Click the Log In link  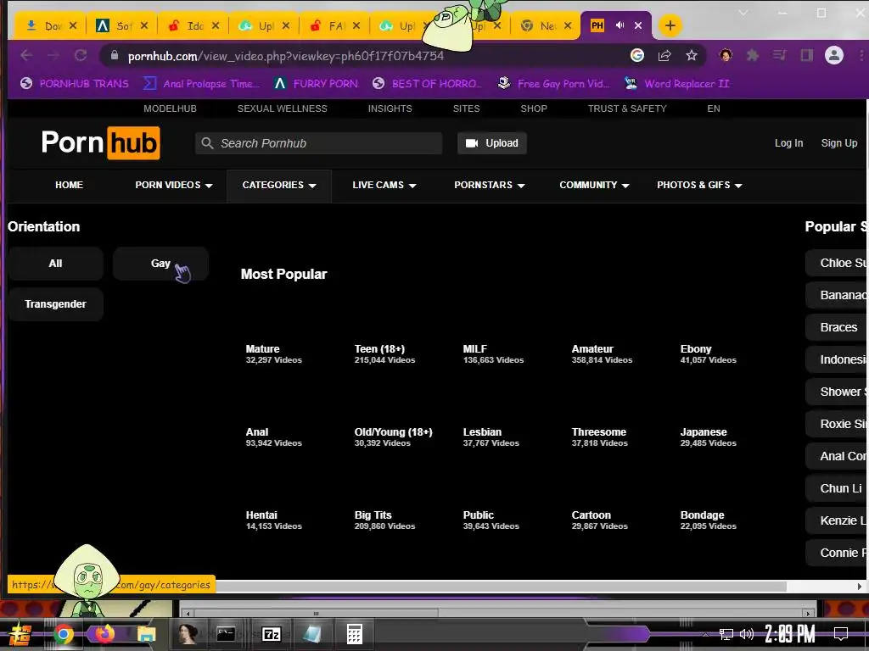pos(788,143)
